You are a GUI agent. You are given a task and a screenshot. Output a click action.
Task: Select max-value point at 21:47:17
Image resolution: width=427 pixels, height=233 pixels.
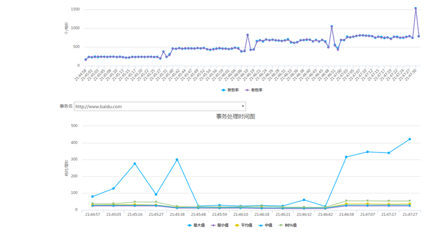[388, 153]
